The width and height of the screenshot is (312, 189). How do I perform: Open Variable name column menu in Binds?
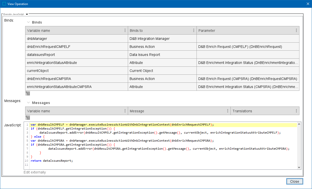(x=125, y=31)
